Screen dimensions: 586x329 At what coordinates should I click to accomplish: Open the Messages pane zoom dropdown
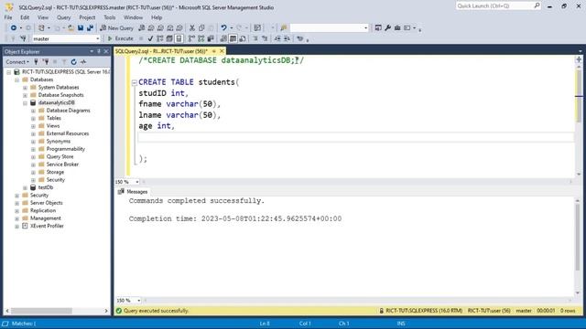click(x=138, y=301)
